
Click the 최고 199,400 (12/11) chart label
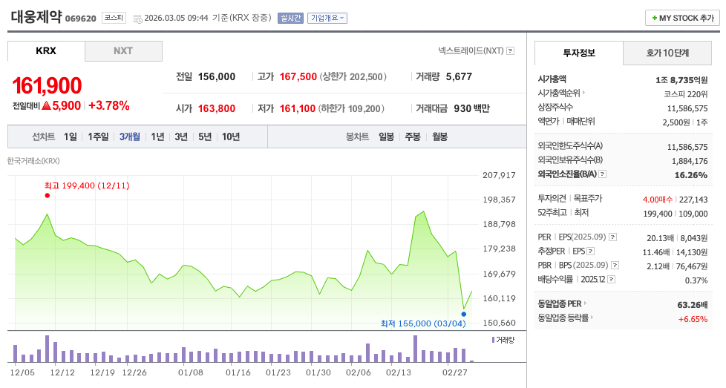tap(87, 186)
